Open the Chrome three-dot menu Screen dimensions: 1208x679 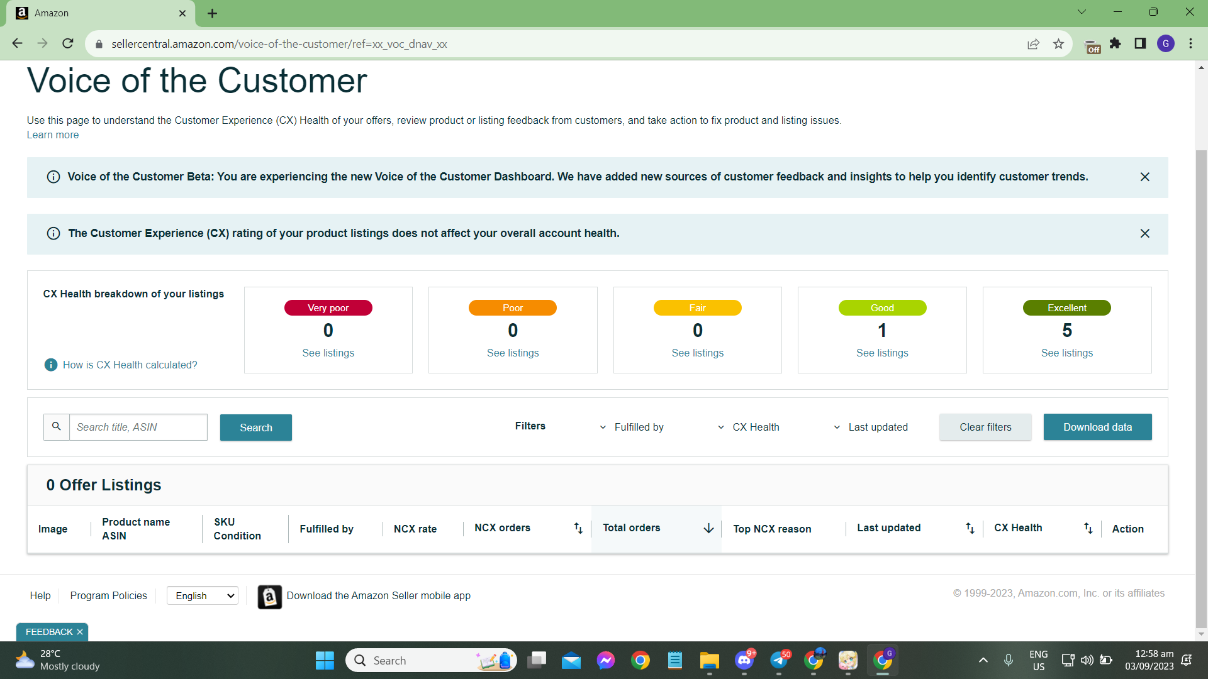coord(1190,43)
